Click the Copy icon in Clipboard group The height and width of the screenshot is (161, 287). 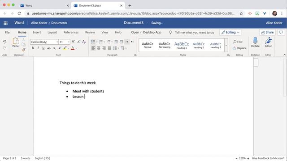(24, 44)
